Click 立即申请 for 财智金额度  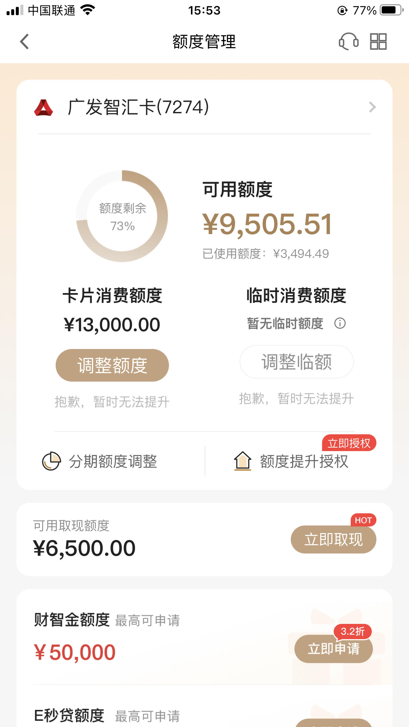point(334,649)
